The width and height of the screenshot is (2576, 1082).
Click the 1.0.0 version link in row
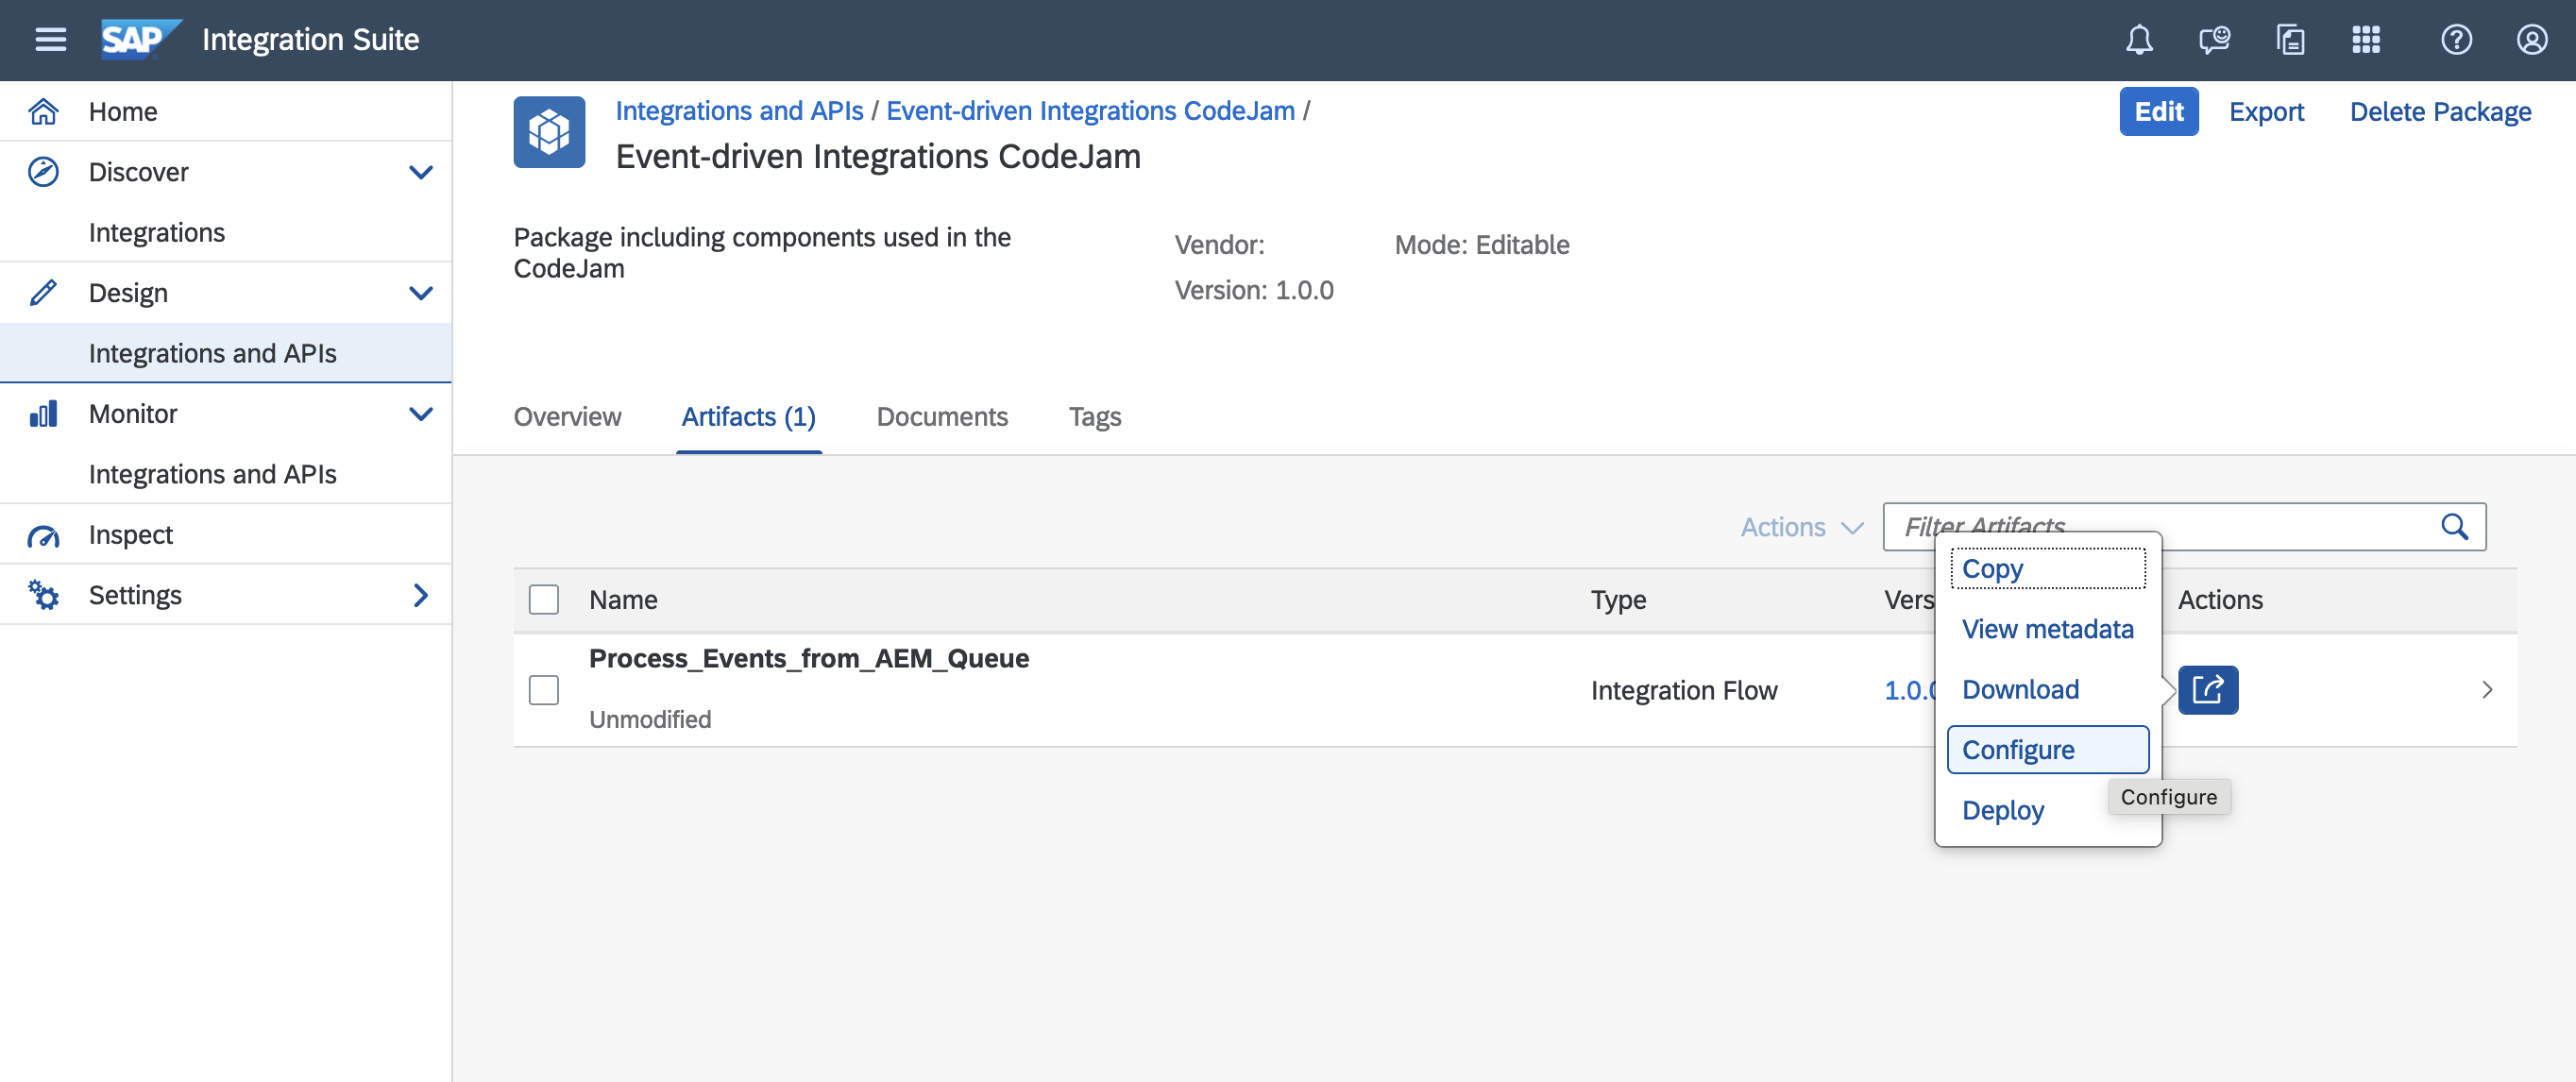(1909, 690)
